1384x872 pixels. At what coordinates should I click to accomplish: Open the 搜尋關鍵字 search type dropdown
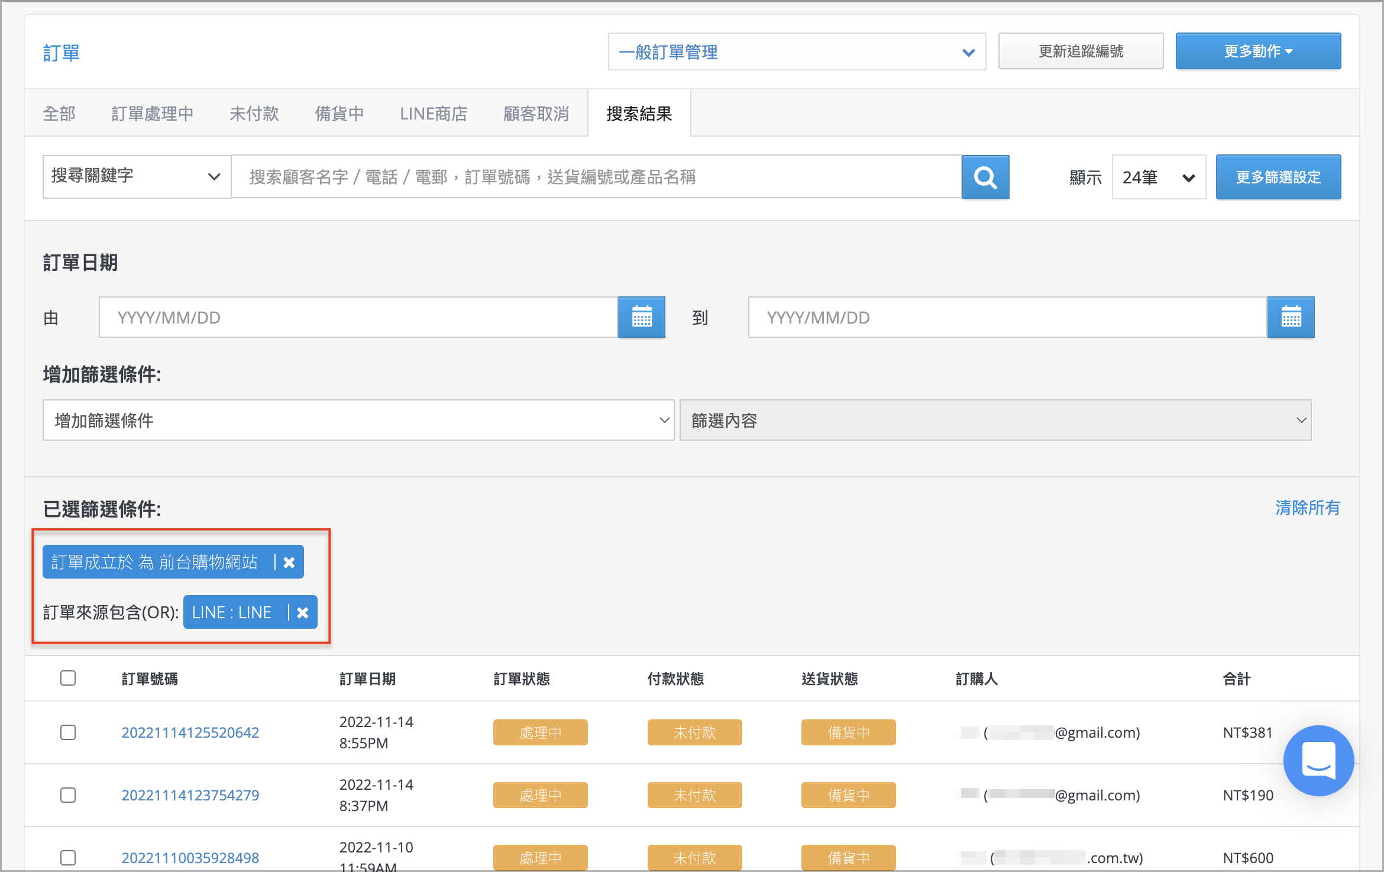[137, 176]
